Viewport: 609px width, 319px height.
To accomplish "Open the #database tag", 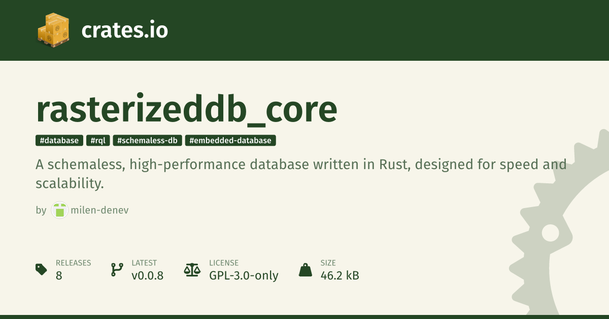I will (x=59, y=140).
